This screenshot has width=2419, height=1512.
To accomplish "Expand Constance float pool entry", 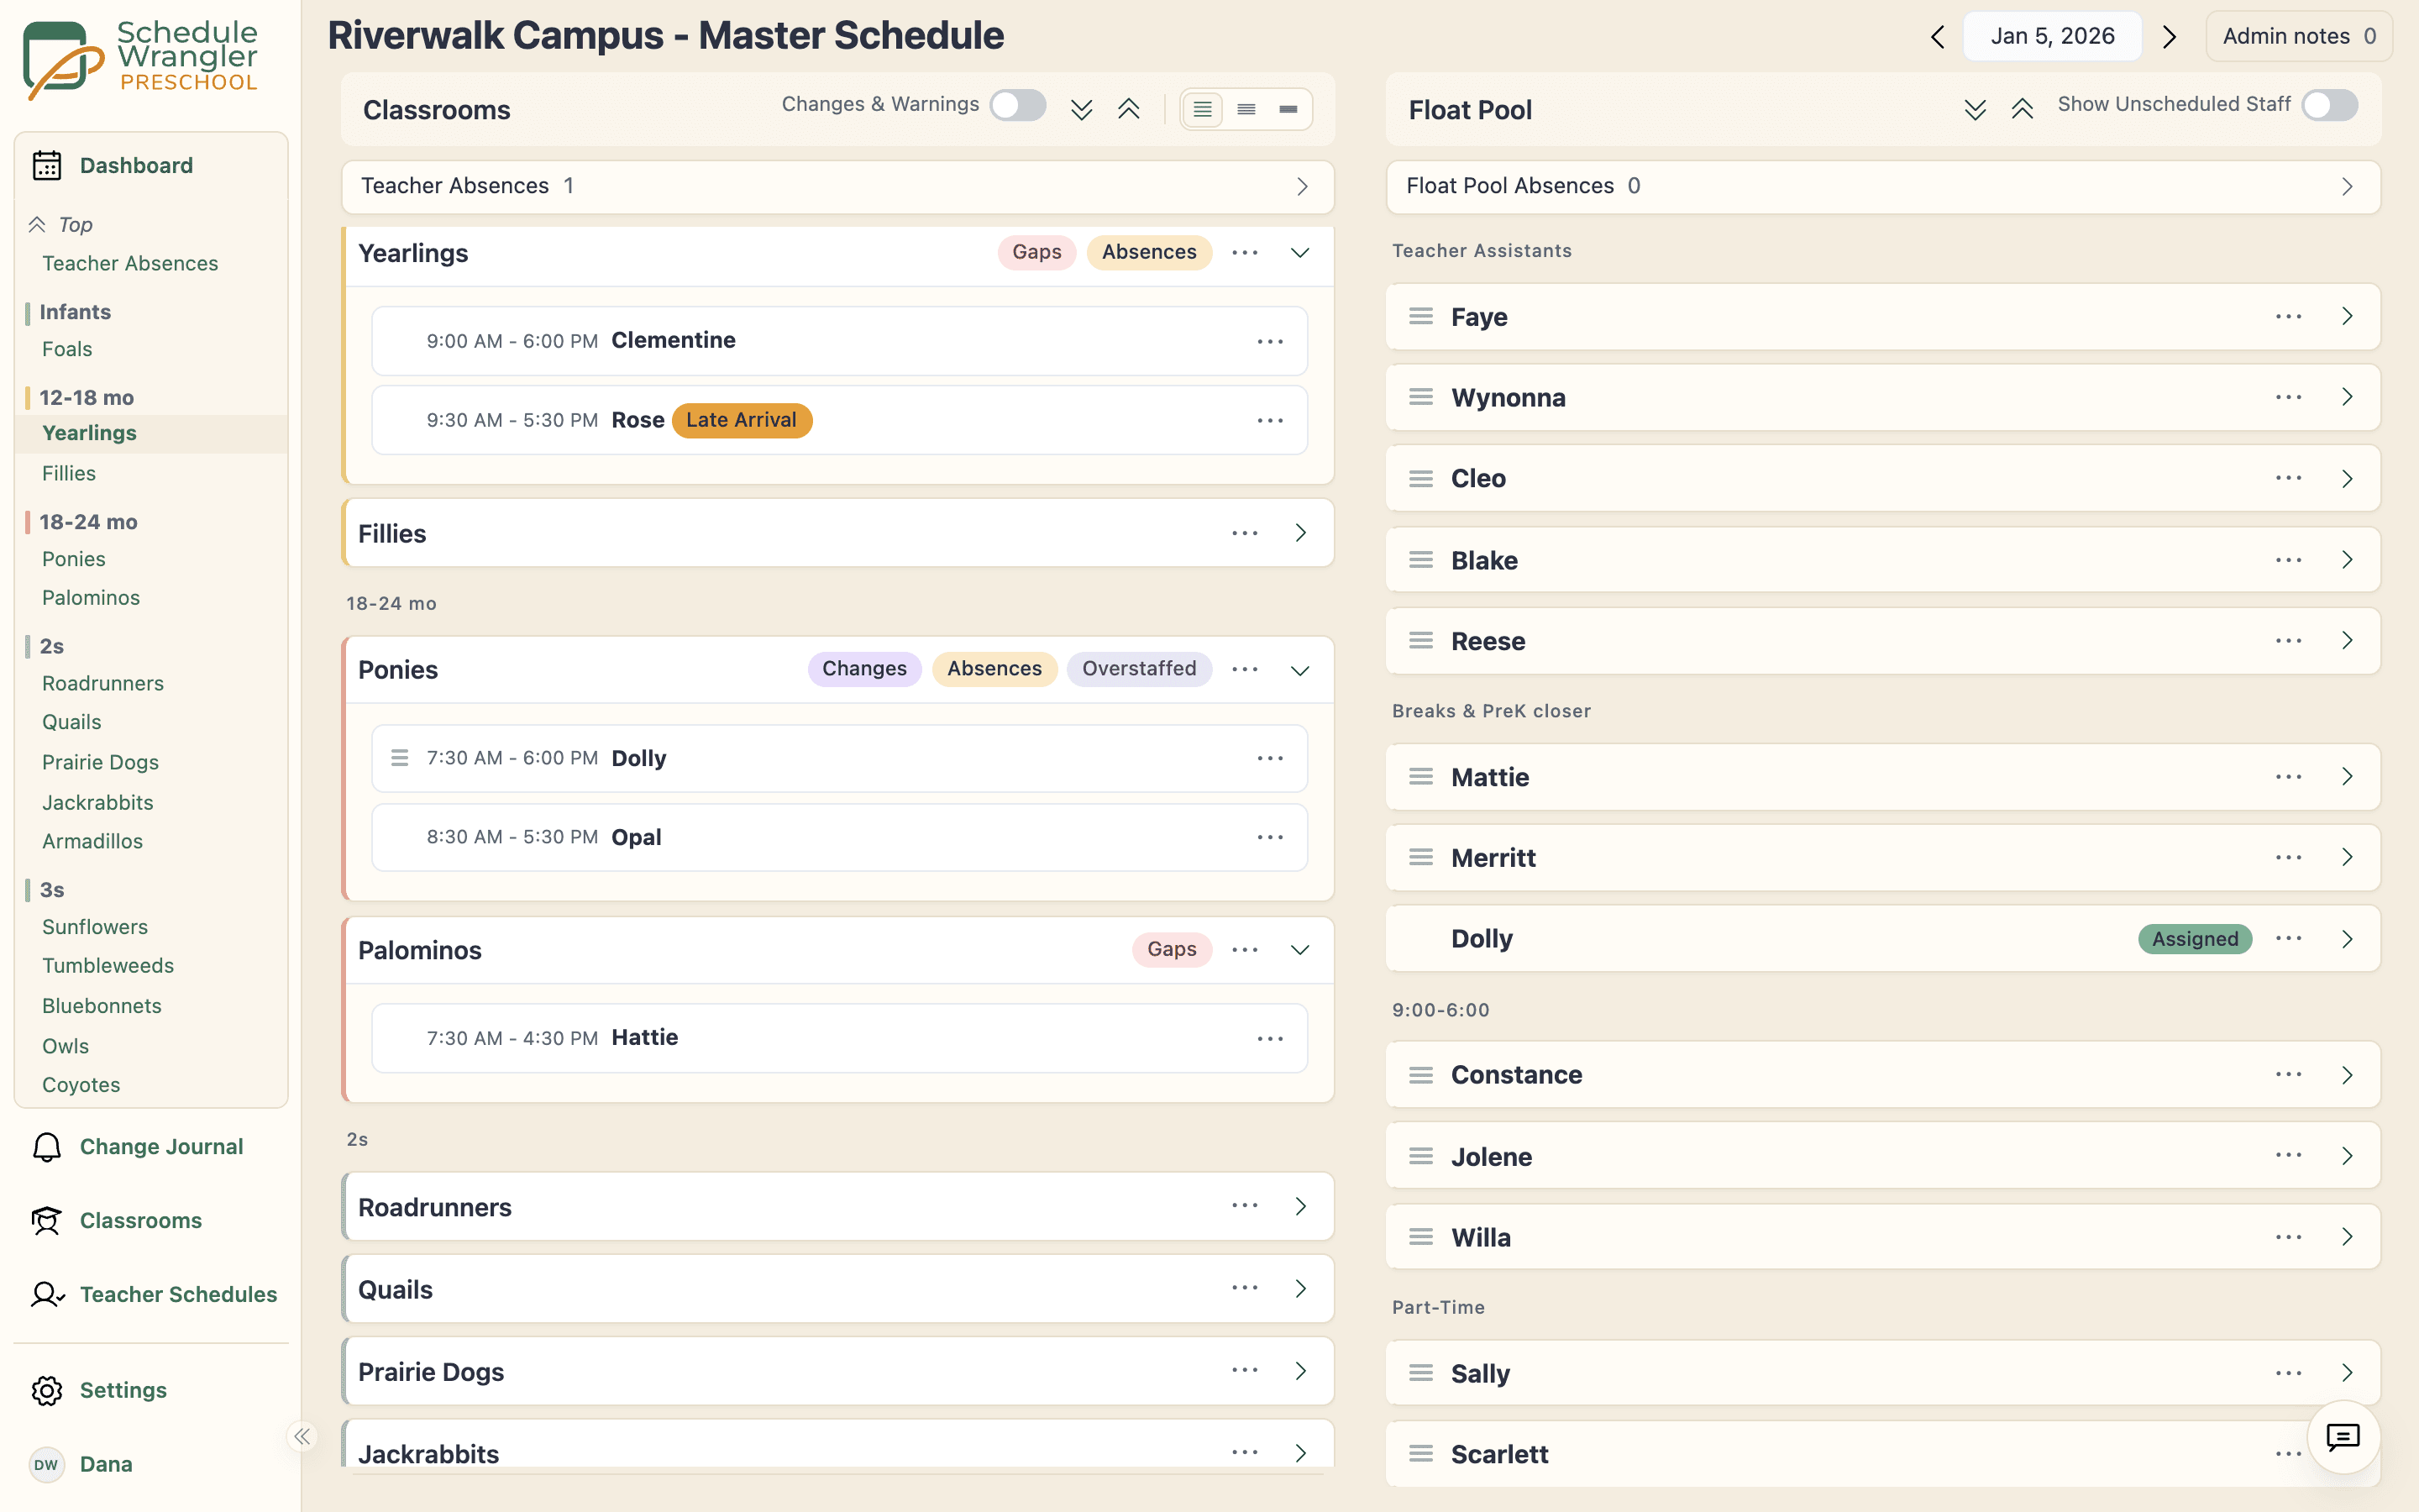I will [x=2347, y=1075].
